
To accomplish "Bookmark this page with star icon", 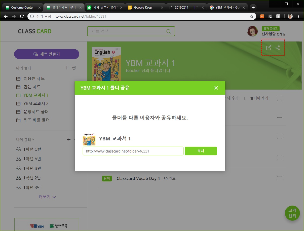I will point(251,16).
